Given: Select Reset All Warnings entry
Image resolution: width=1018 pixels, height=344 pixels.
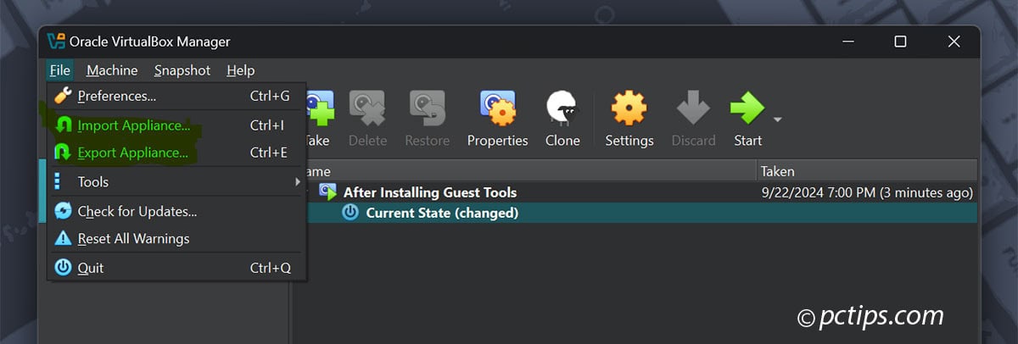Looking at the screenshot, I should pyautogui.click(x=133, y=239).
